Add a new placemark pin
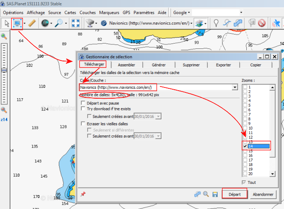Viewport: 284px width, 209px height. coord(216,23)
